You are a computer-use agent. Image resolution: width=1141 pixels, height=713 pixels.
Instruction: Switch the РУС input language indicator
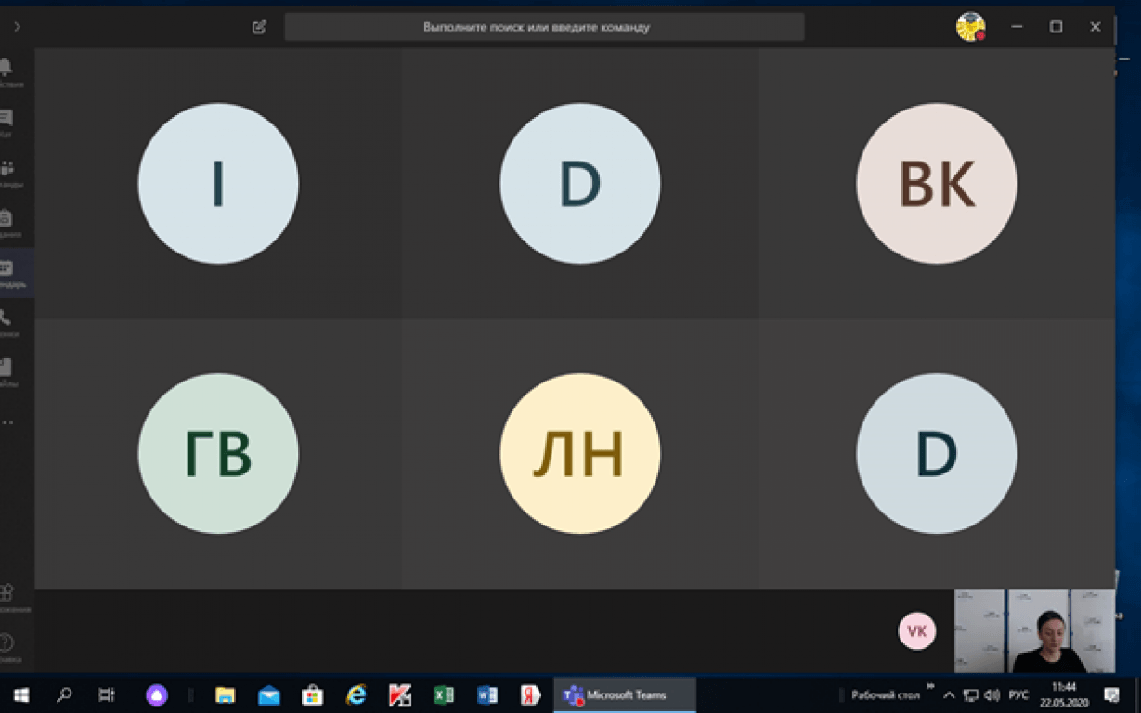click(1018, 694)
